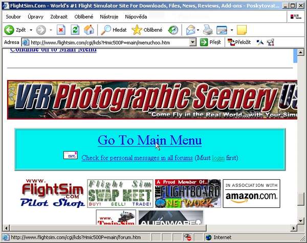Open Check for personal messages in all forums
This screenshot has width=307, height=243.
(x=137, y=158)
